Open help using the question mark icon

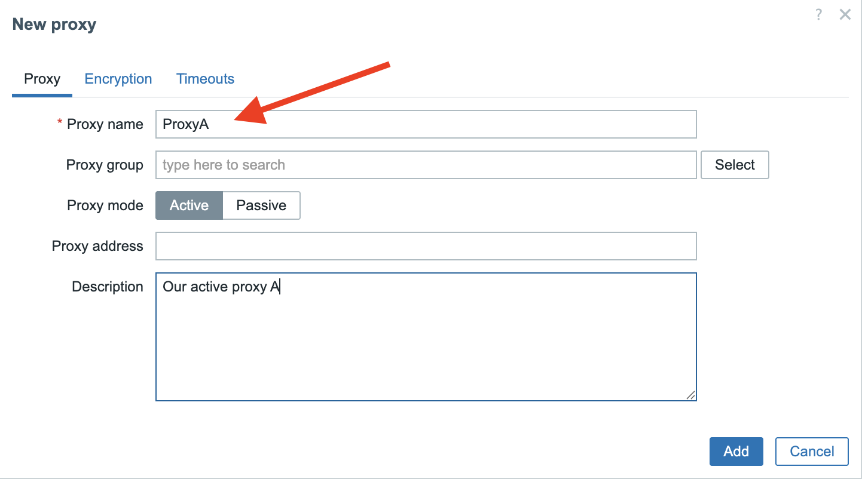(x=818, y=14)
